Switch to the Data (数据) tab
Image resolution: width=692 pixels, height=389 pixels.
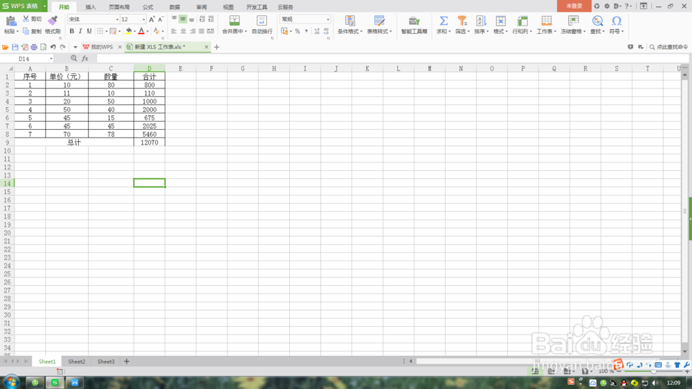click(174, 7)
